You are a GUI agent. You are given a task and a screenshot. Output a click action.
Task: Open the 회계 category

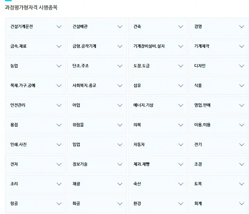click(219, 203)
